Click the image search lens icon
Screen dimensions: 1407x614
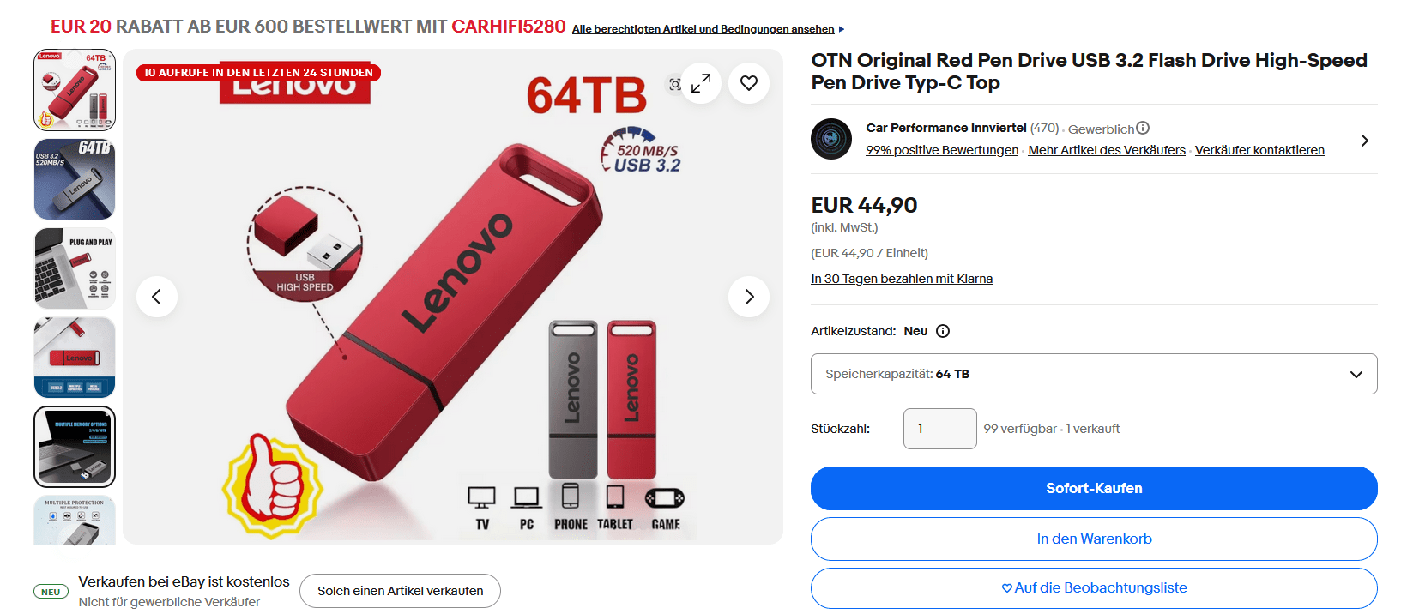[675, 84]
